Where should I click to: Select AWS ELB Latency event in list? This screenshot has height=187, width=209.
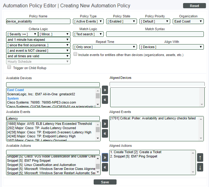click(x=49, y=124)
